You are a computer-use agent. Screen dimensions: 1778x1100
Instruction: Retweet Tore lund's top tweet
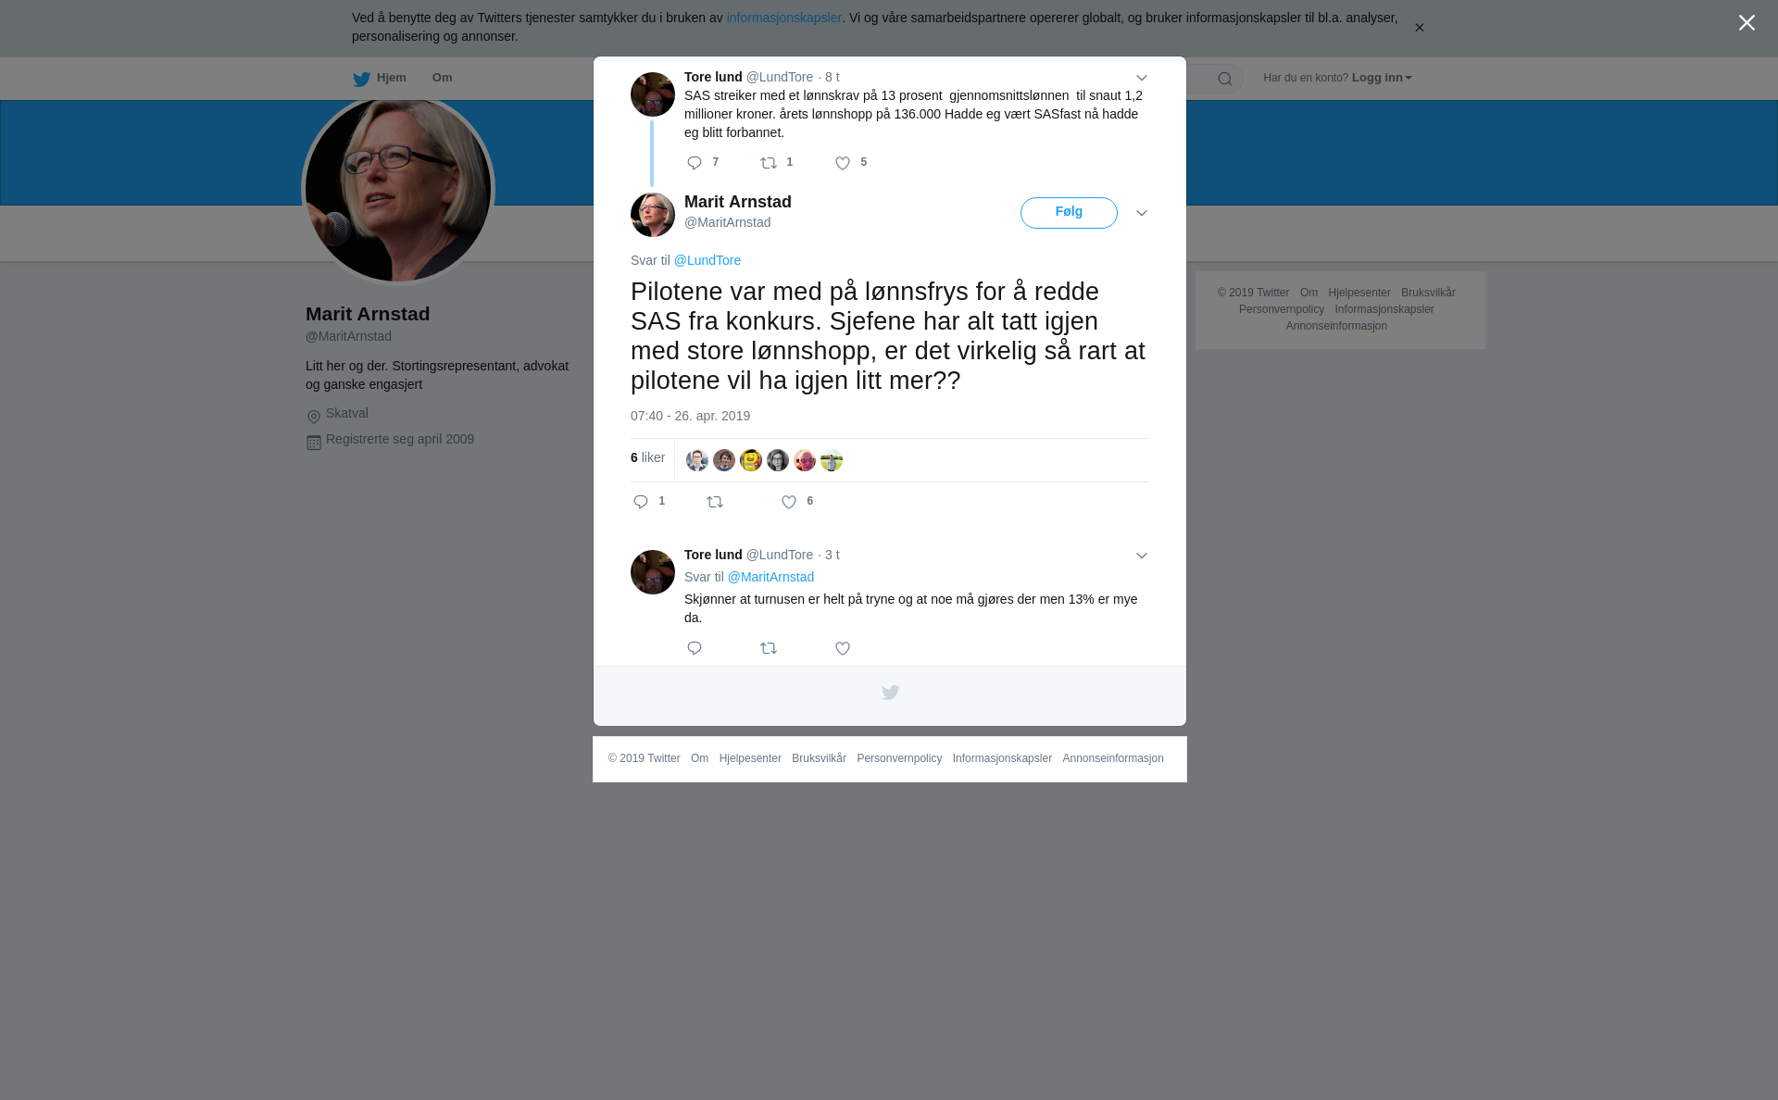point(769,163)
